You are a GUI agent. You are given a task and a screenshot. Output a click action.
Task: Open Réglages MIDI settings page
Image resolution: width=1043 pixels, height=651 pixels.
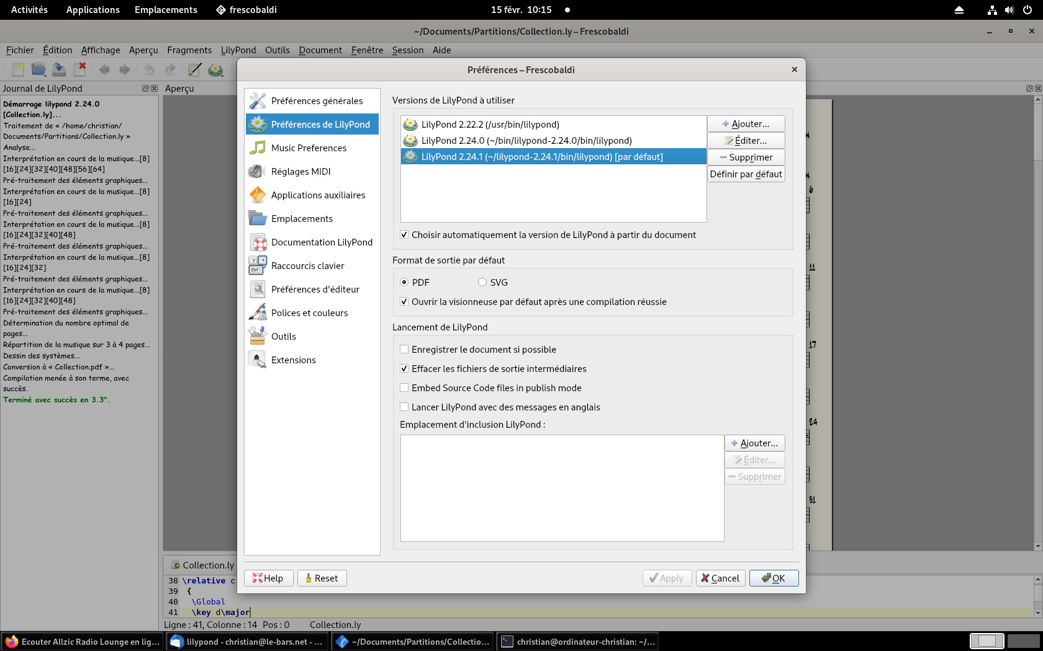pos(312,171)
